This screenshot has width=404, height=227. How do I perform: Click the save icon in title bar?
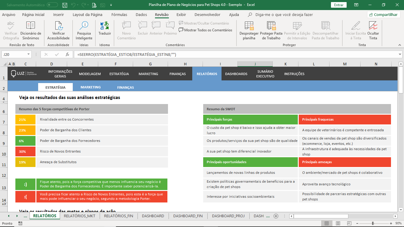65,5
